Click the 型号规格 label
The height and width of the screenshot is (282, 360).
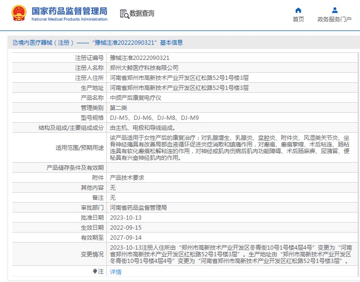(x=92, y=117)
